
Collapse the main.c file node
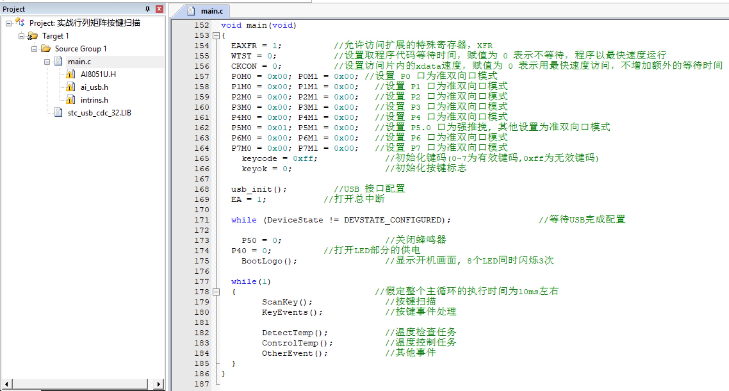click(47, 62)
